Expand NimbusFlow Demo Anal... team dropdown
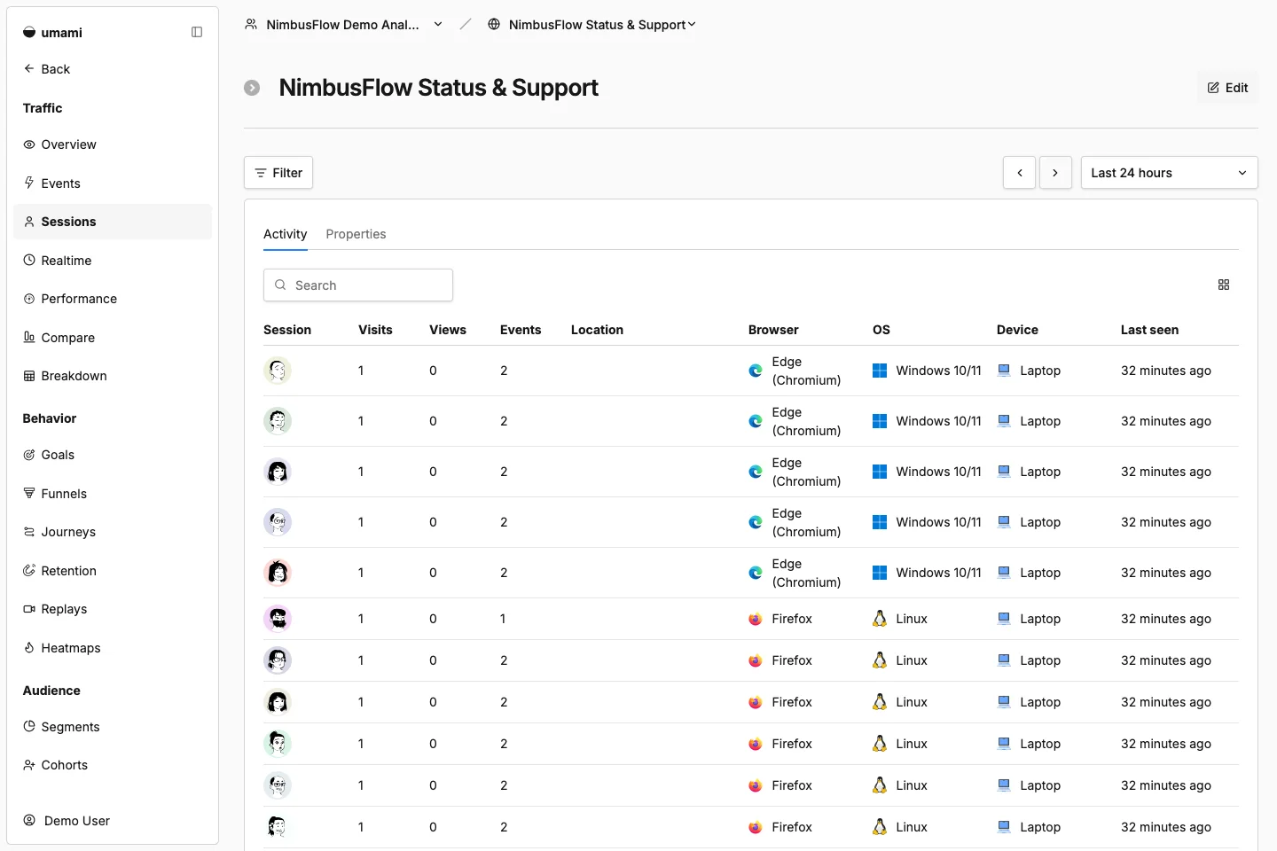Image resolution: width=1277 pixels, height=851 pixels. (x=344, y=25)
